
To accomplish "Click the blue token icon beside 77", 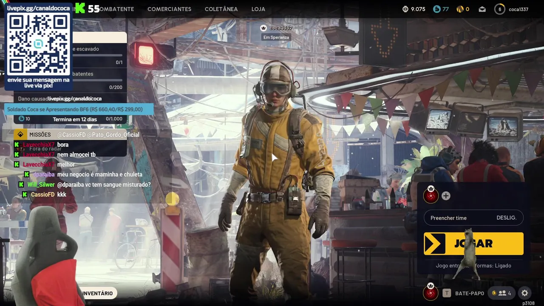I will tap(437, 9).
